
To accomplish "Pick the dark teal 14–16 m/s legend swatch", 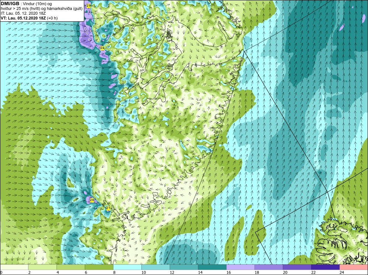I will pyautogui.click(x=212, y=267).
